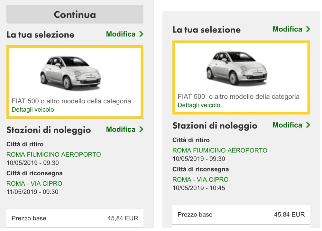The height and width of the screenshot is (231, 322).
Task: Click Modifica beside Stazioni di noleggio, left panel
Action: click(x=121, y=129)
